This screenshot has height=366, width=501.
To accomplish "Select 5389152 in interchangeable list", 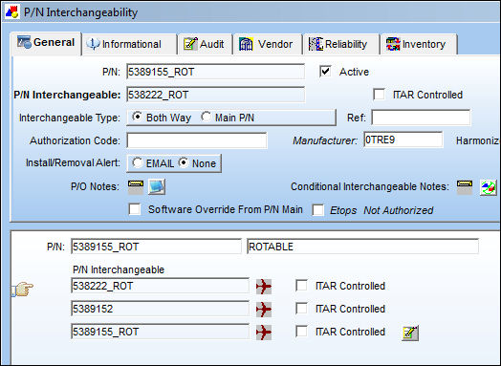I will pos(160,309).
